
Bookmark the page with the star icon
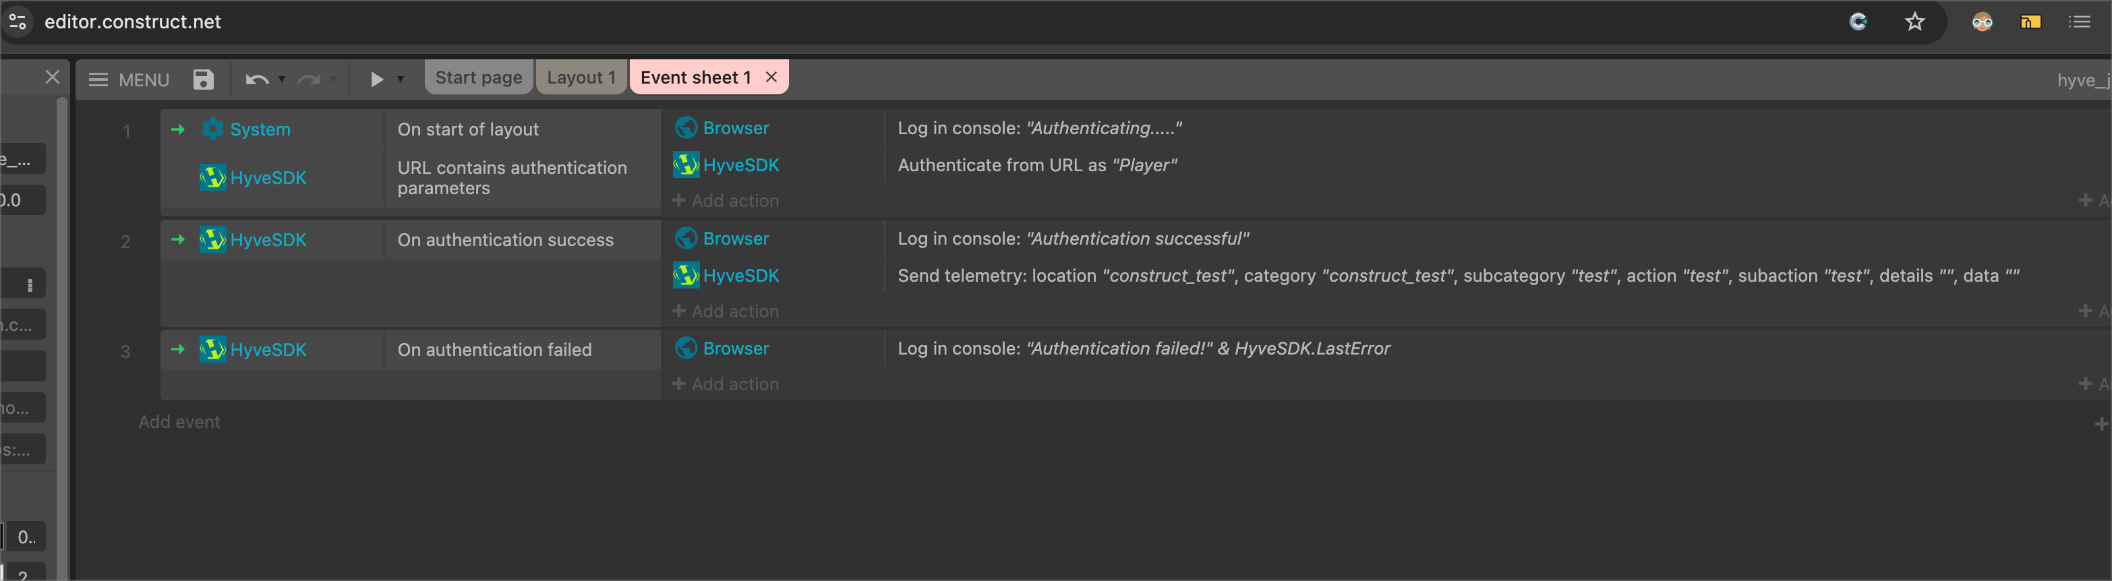(1914, 22)
